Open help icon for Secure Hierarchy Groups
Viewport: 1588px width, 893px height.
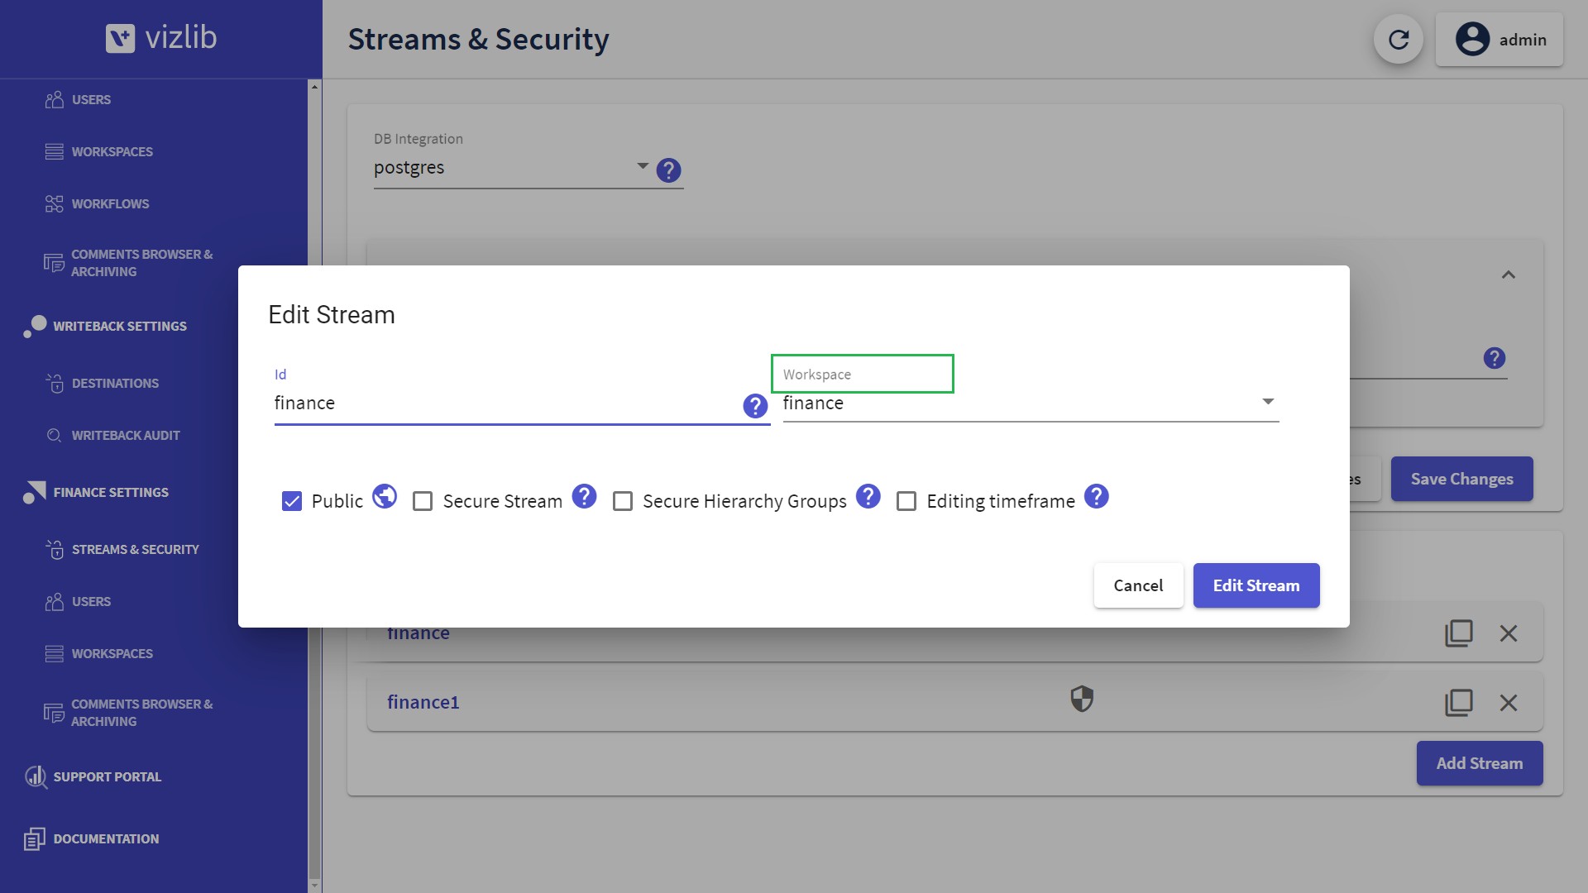click(868, 496)
